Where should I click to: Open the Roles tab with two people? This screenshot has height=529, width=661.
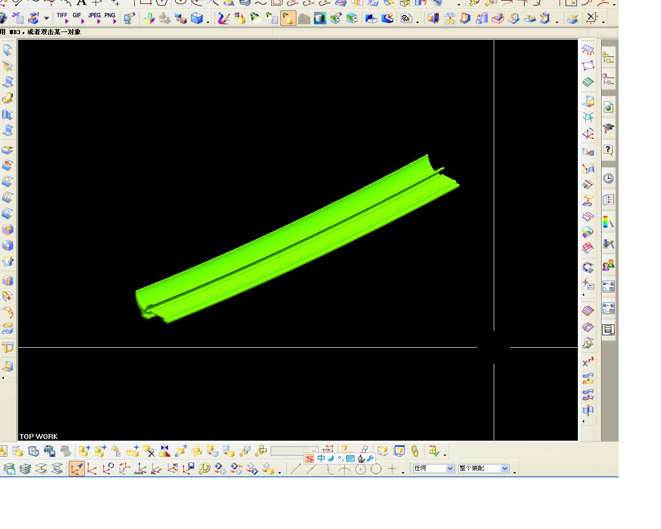(x=608, y=265)
